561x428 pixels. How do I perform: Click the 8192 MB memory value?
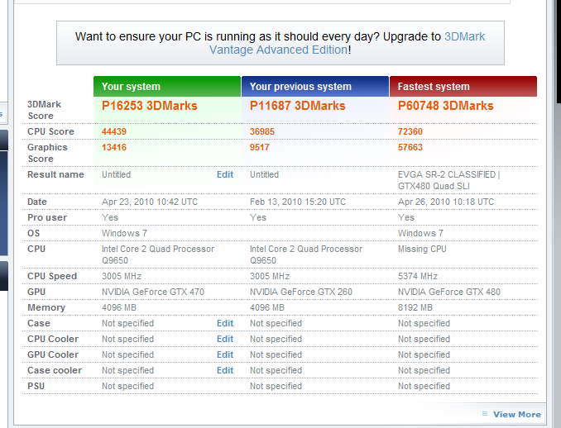(x=415, y=307)
